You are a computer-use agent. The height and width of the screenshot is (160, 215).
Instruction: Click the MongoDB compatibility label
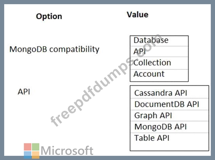coord(54,50)
